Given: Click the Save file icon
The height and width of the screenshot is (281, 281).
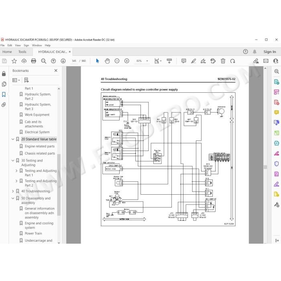Looking at the screenshot, I should [4, 61].
